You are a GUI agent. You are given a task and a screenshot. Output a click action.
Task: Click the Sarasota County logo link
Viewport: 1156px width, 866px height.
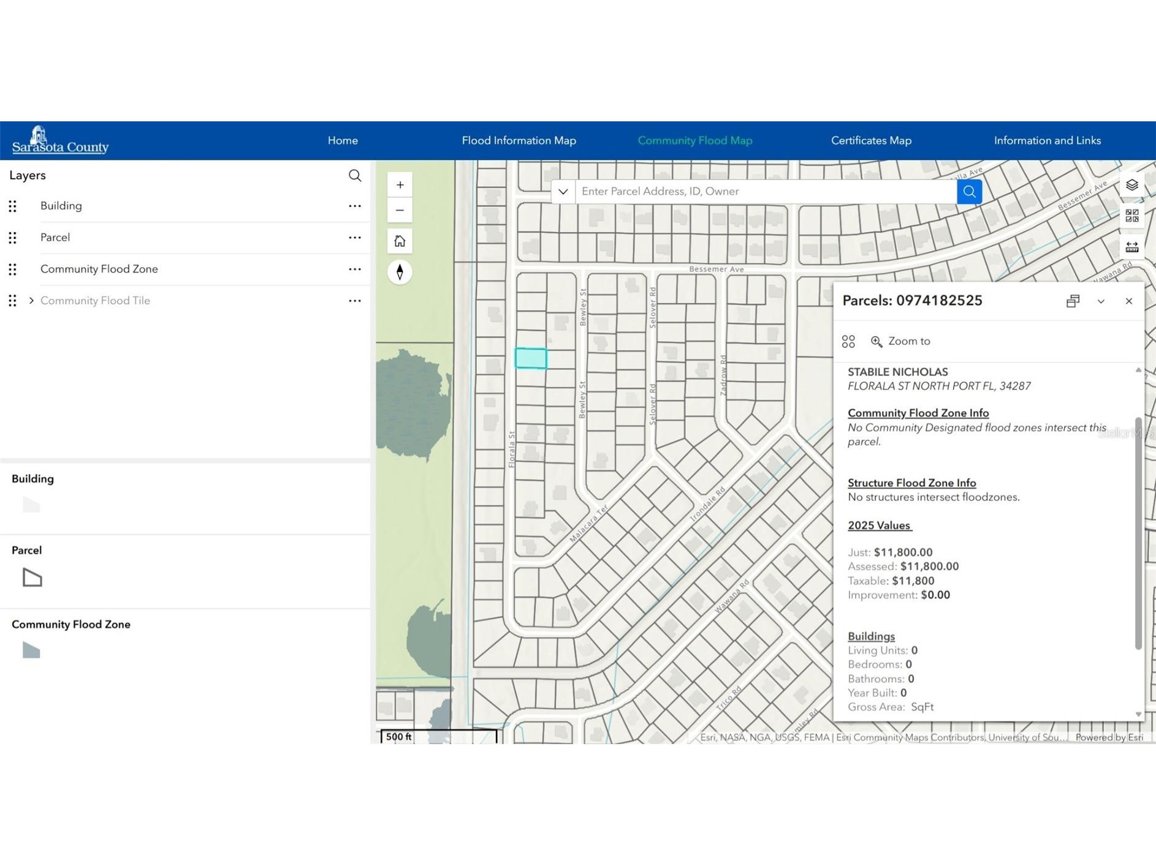point(60,141)
